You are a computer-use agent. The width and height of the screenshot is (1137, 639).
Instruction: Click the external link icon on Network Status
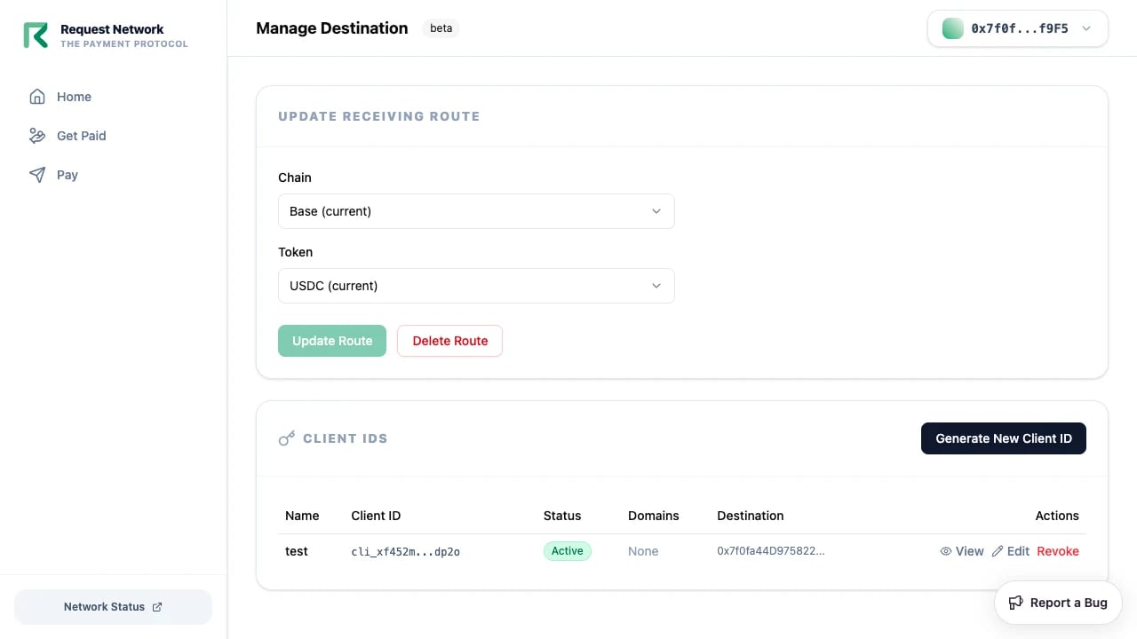point(157,607)
